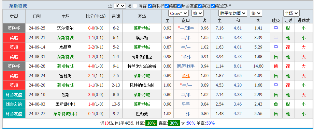Click the 胜负 column header
This screenshot has height=129, width=314.
click(276, 20)
